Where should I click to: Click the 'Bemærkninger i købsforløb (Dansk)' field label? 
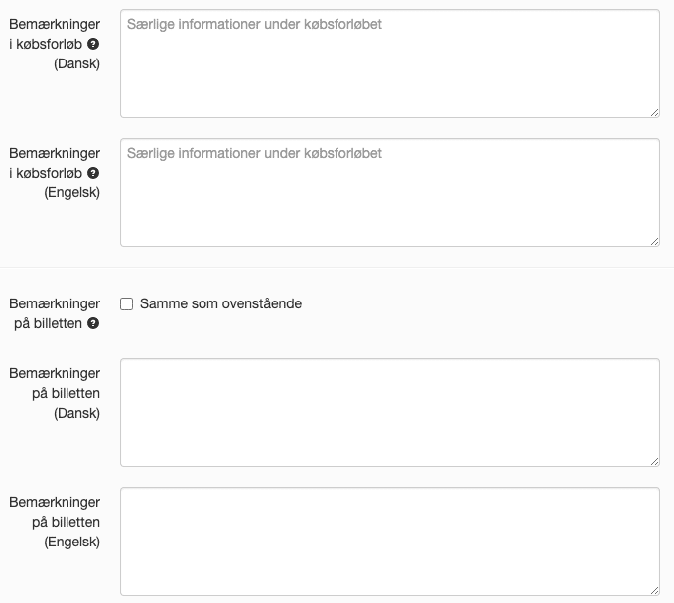(x=55, y=44)
